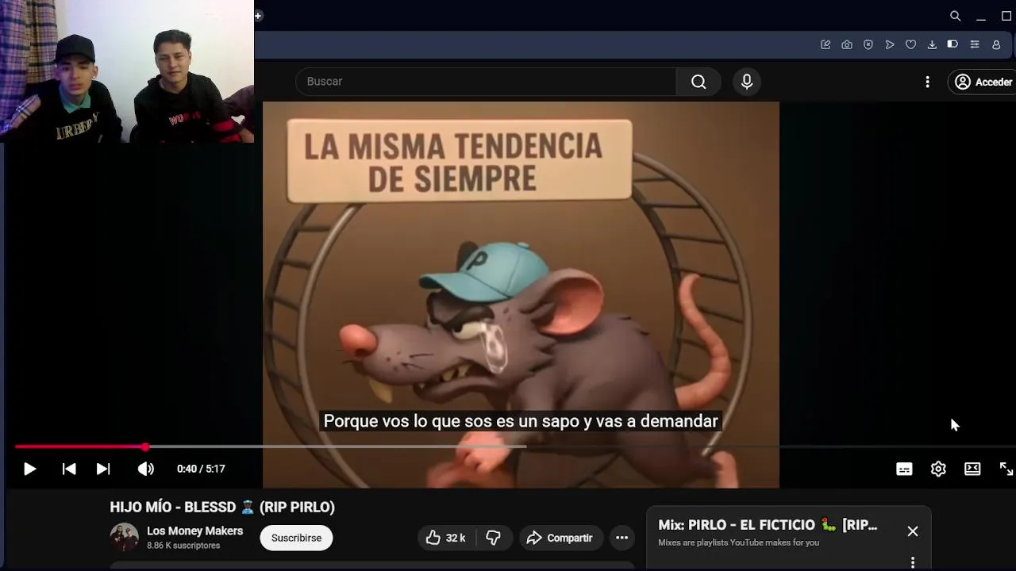The height and width of the screenshot is (571, 1016).
Task: Close the Mix playlist panel
Action: coord(913,531)
